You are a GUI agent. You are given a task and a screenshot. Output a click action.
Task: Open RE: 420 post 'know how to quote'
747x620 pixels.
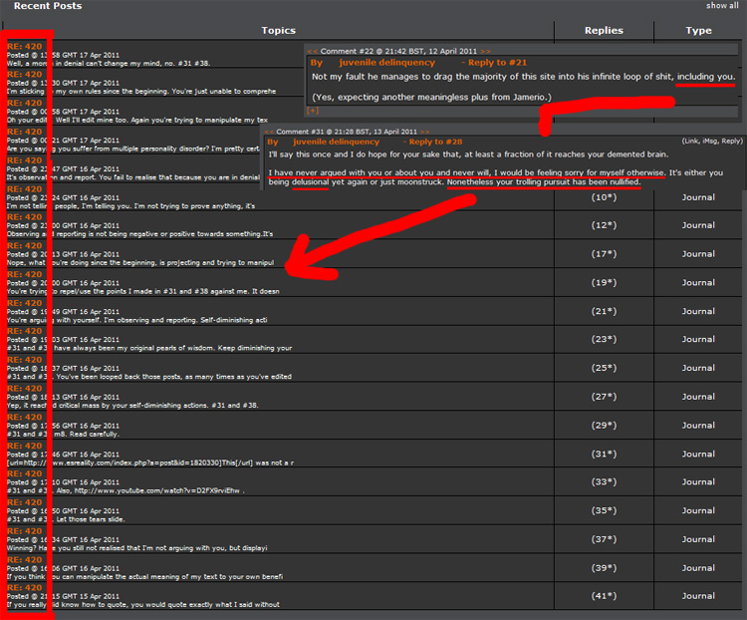point(25,587)
